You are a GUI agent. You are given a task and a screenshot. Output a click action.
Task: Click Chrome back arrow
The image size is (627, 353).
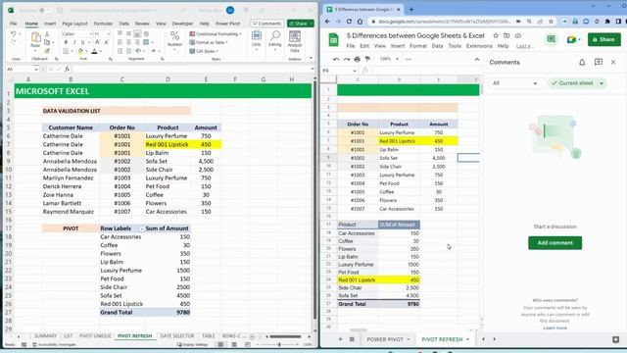[x=327, y=22]
